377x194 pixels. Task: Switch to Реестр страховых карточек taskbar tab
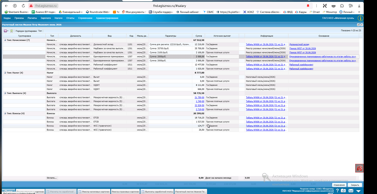[x=125, y=191]
